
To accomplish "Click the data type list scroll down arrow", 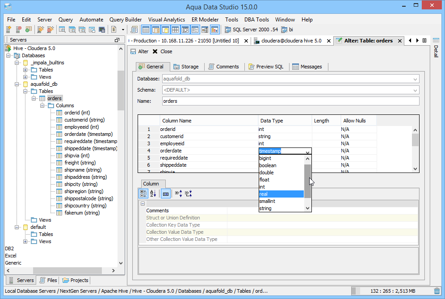I will coord(308,208).
